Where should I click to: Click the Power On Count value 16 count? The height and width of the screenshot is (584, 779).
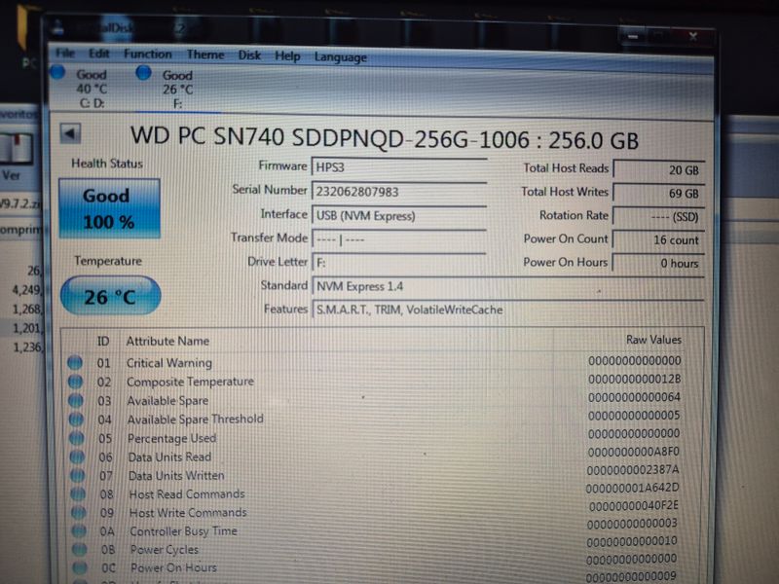pyautogui.click(x=659, y=239)
